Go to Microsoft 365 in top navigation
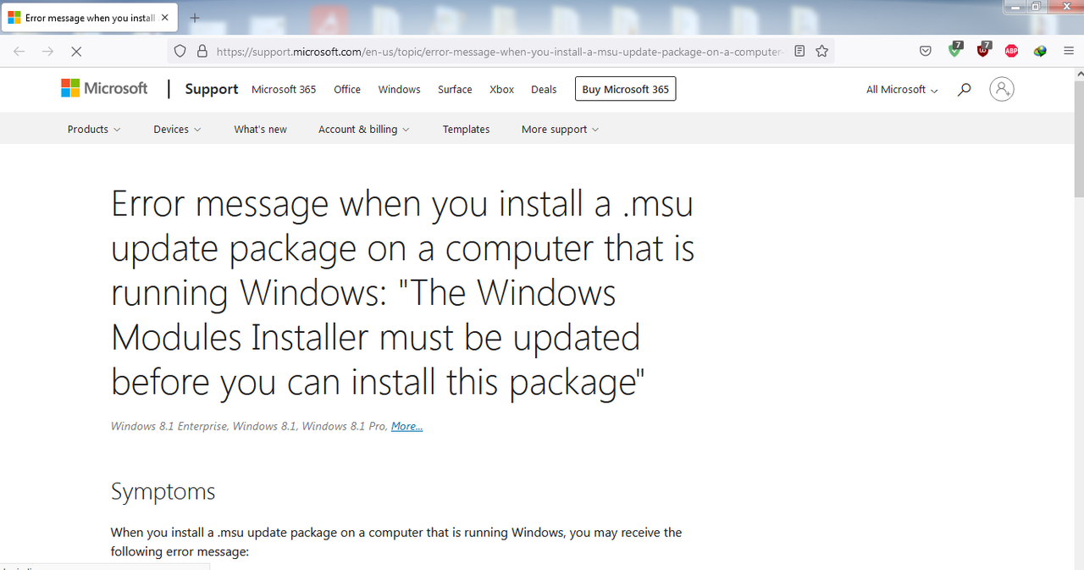 tap(284, 89)
